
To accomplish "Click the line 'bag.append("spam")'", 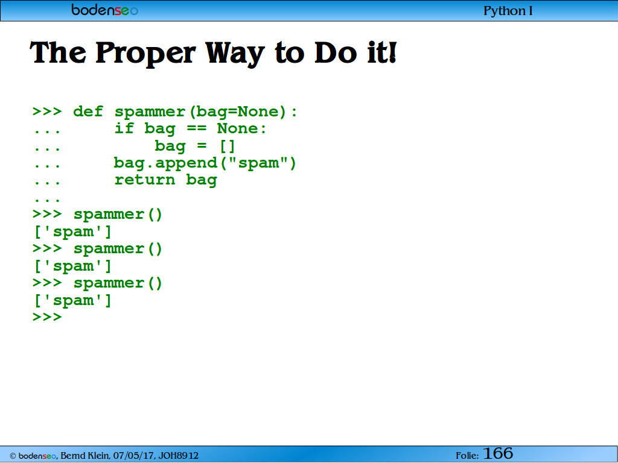I will tap(205, 163).
